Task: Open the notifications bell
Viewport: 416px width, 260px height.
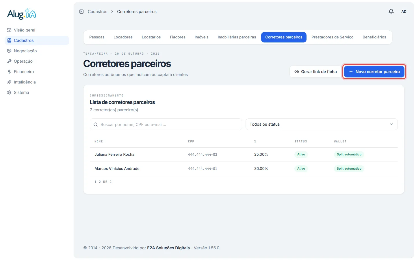Action: coord(391,12)
